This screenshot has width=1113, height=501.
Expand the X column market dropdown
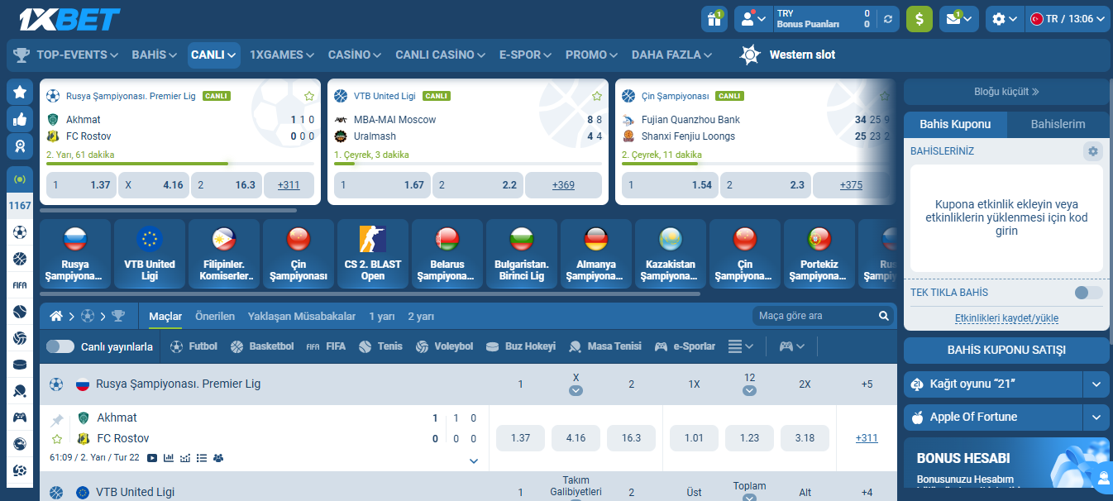576,391
